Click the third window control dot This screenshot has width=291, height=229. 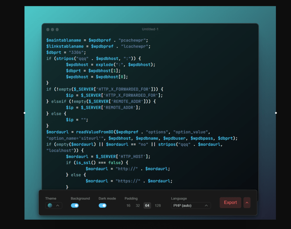point(57,29)
